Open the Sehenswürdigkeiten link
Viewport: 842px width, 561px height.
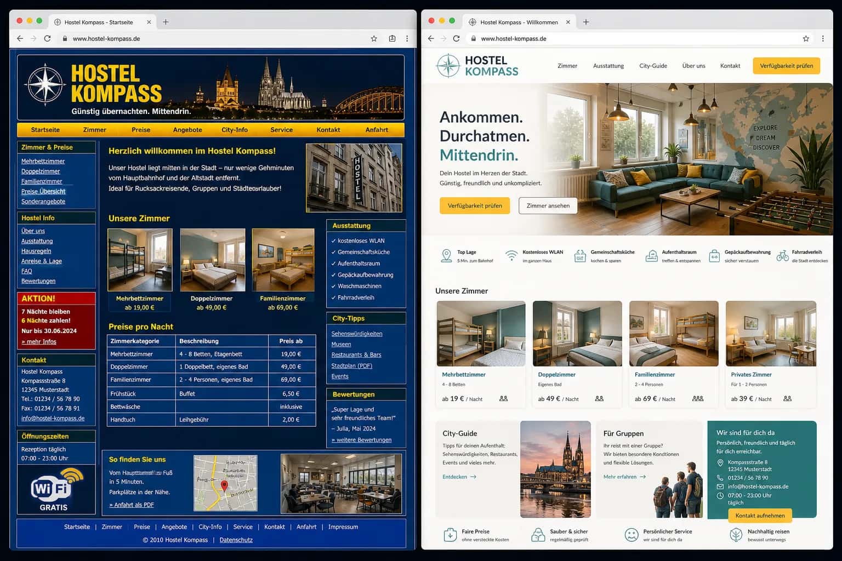(357, 334)
